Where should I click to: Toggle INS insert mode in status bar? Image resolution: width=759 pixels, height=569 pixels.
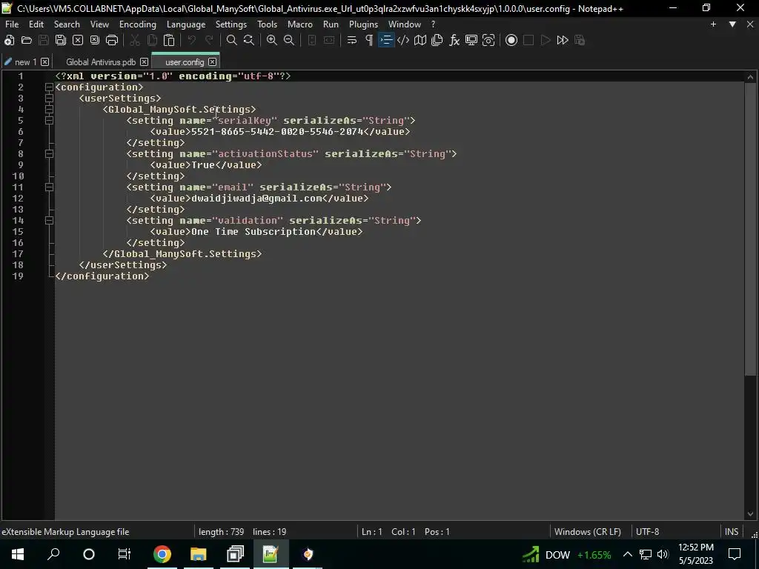(732, 531)
